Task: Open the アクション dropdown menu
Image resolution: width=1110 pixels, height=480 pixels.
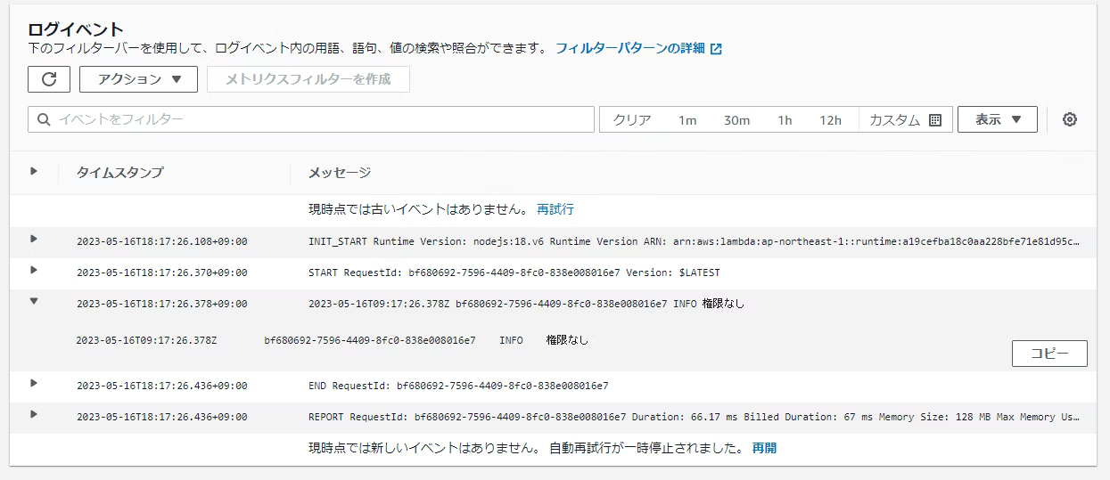Action: 136,79
